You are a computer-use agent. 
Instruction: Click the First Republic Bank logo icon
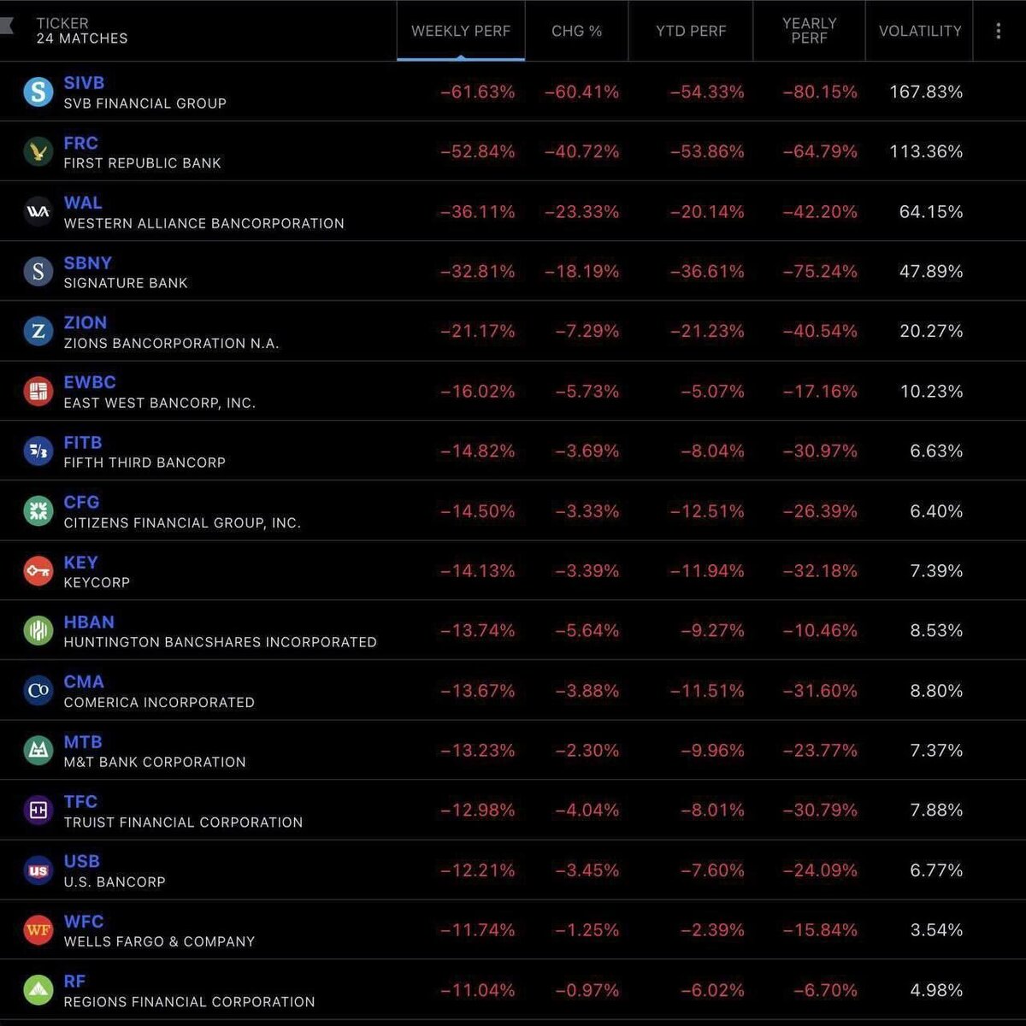tap(38, 151)
